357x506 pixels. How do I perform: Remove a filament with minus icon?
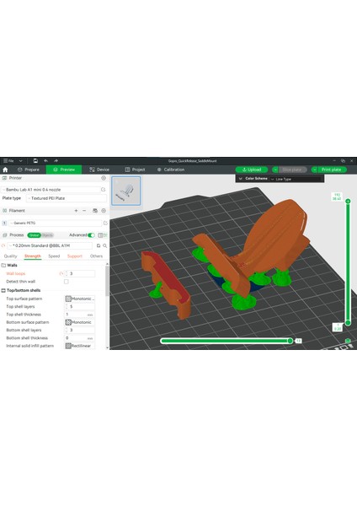(x=84, y=211)
